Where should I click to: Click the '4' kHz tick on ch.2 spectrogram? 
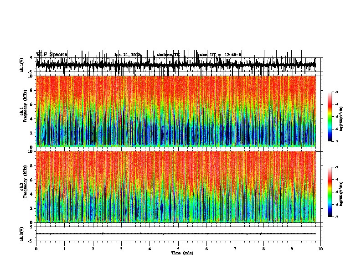[32, 194]
